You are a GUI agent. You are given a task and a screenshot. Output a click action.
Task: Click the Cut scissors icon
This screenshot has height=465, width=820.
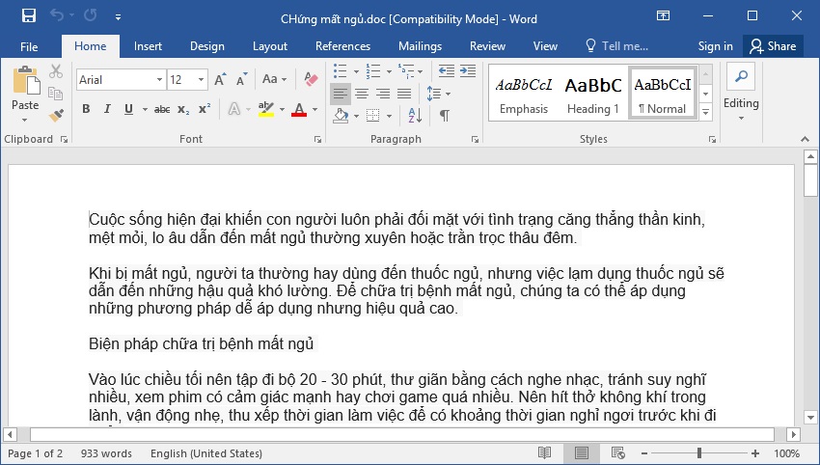55,71
